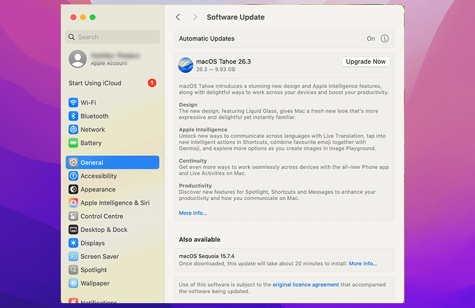Go back with the left chevron

178,17
